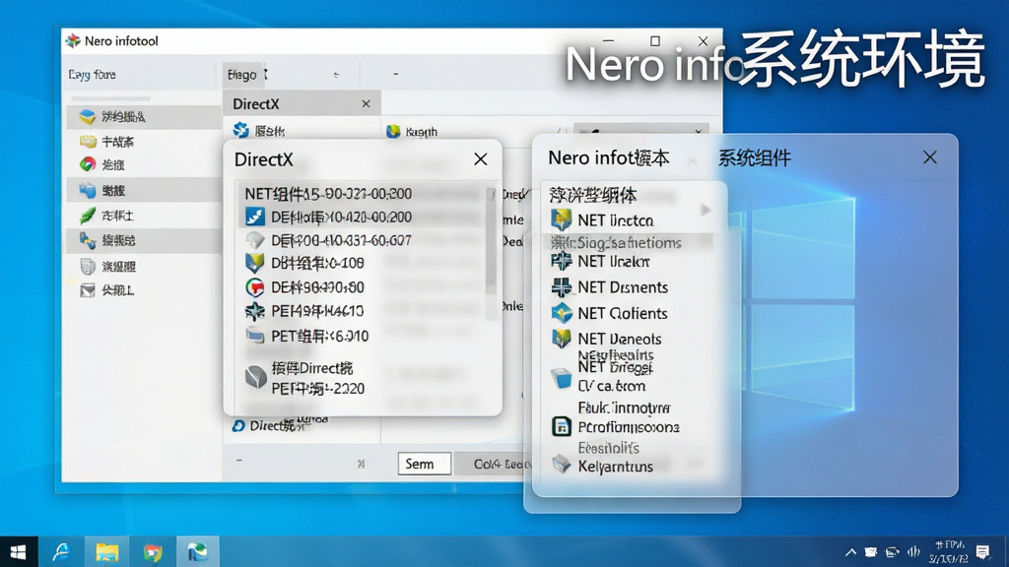
Task: Open the notification center icon
Action: tap(982, 551)
